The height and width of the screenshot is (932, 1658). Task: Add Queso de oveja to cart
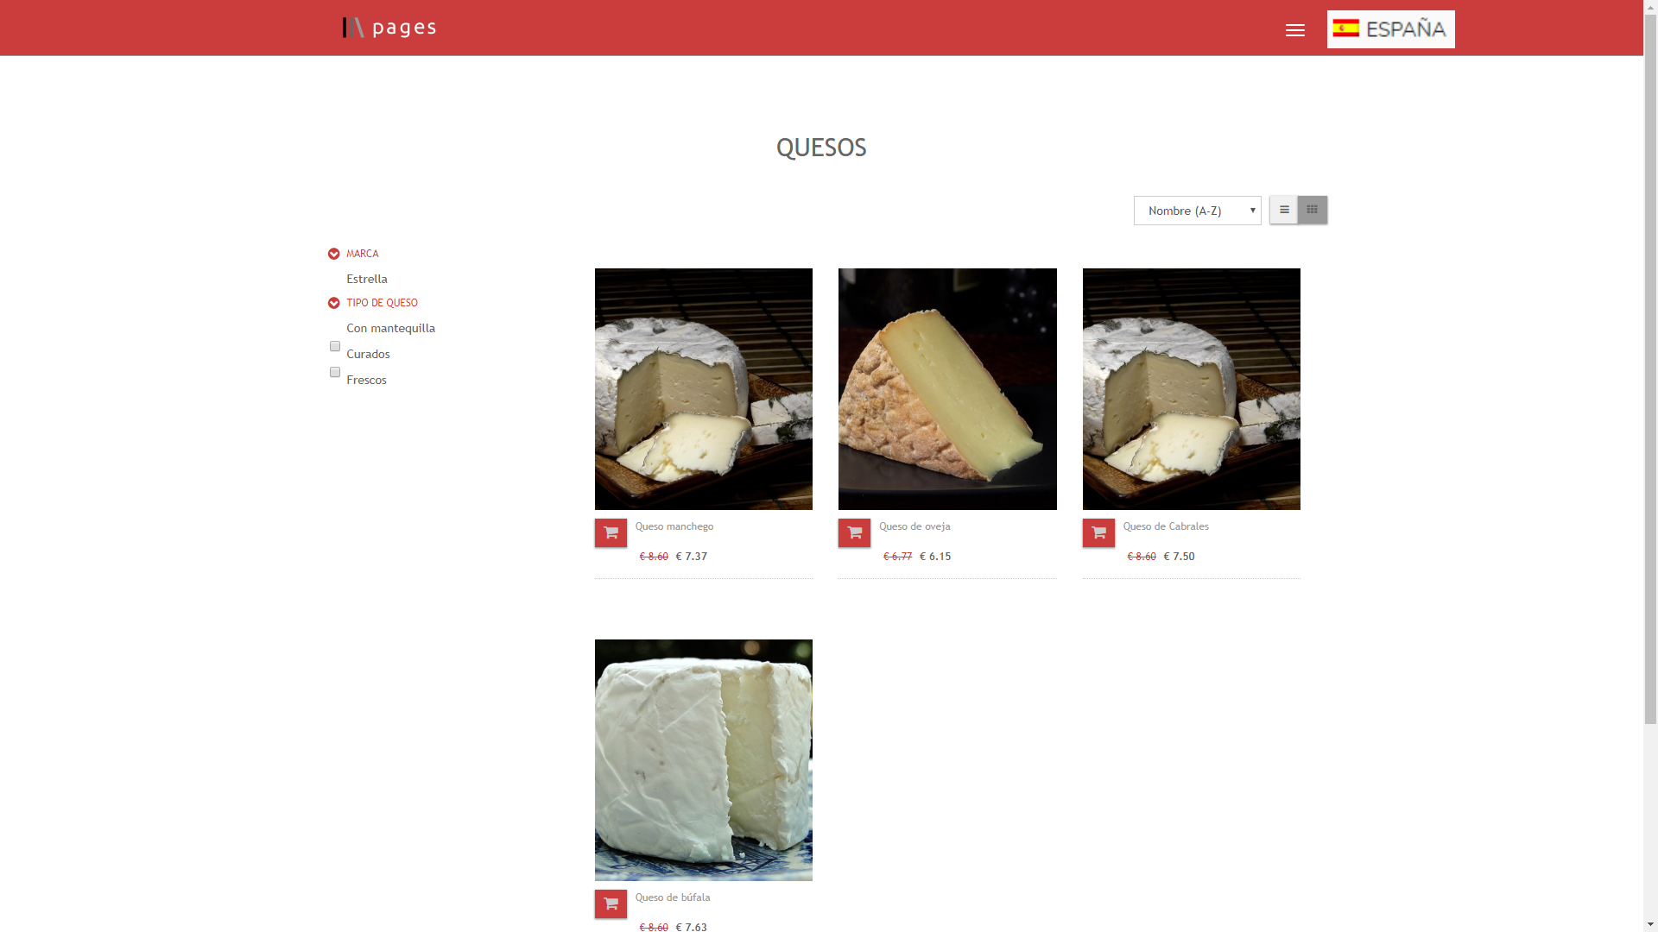[x=854, y=532]
